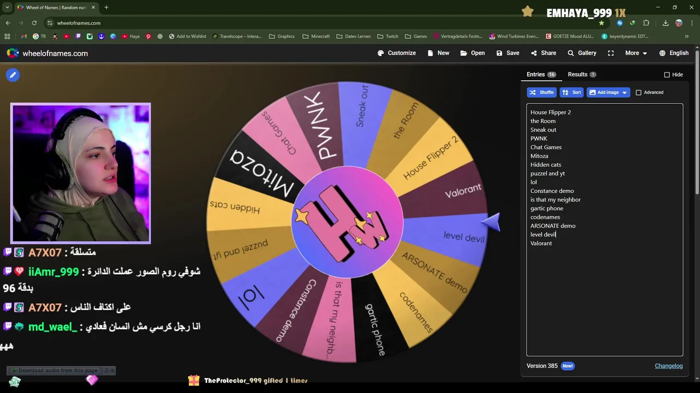700x393 pixels.
Task: Show more bookmarks with the chevron
Action: click(x=687, y=37)
